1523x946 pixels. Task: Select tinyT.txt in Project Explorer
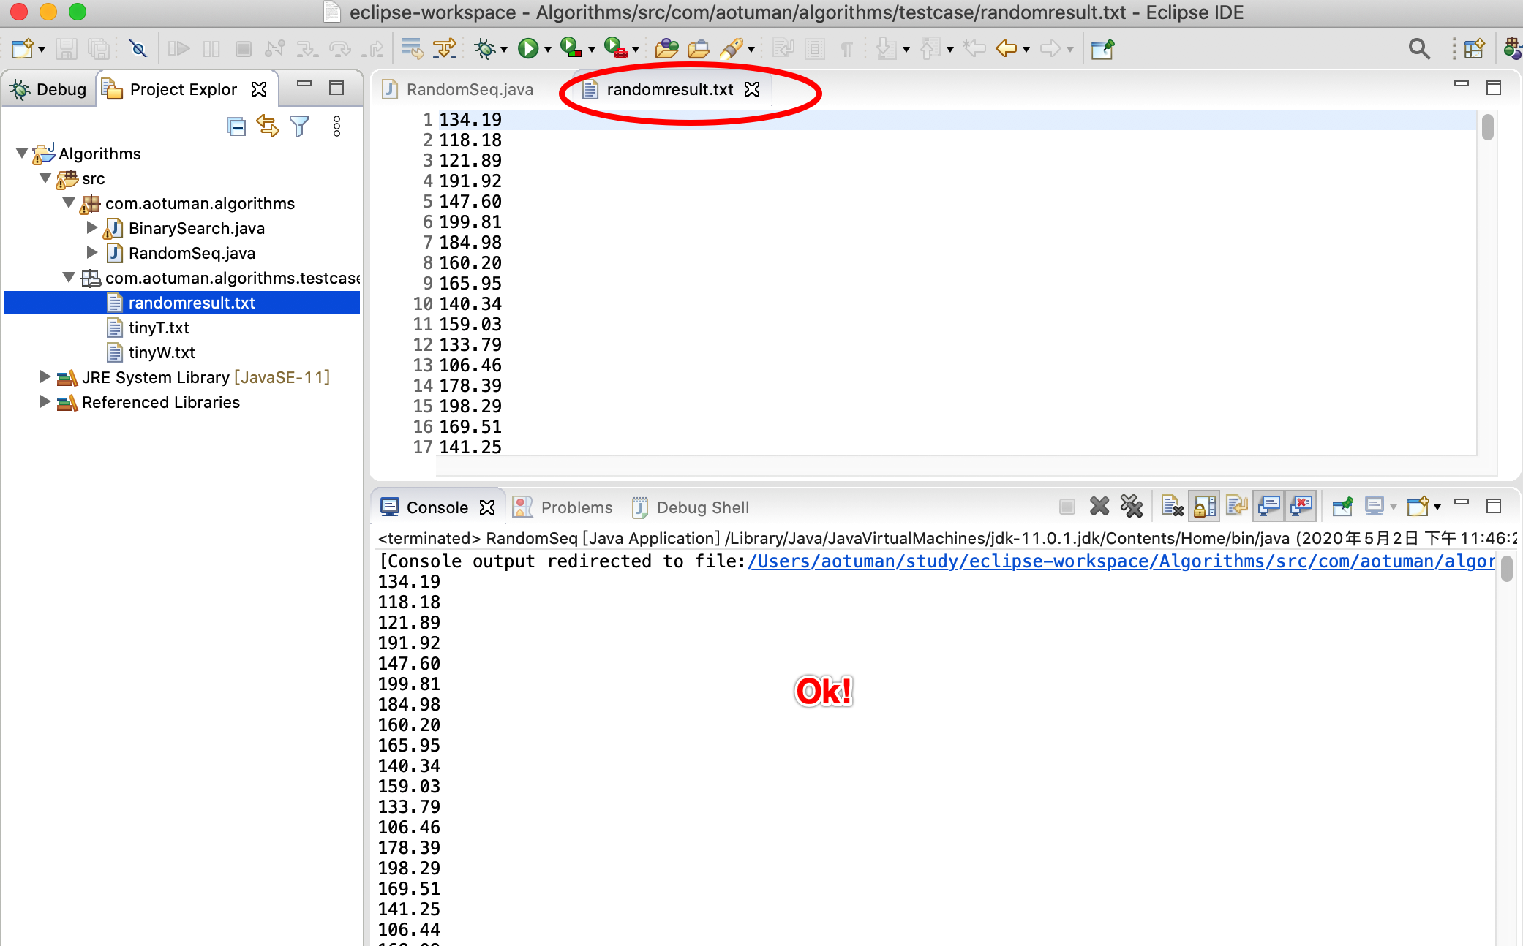[x=158, y=328]
